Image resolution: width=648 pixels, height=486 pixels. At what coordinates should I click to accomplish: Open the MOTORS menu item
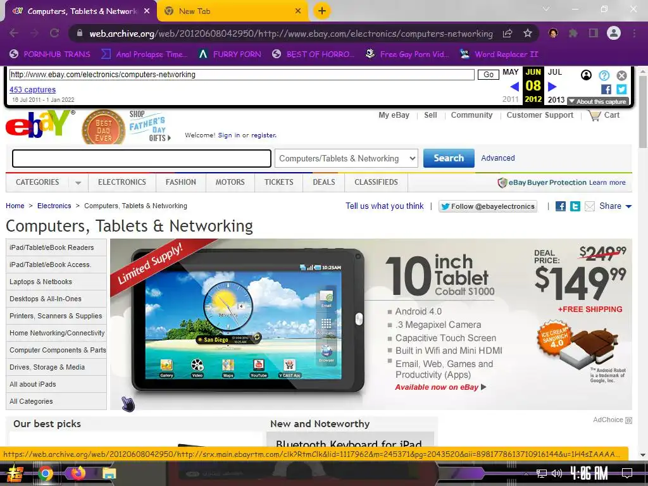tap(230, 182)
